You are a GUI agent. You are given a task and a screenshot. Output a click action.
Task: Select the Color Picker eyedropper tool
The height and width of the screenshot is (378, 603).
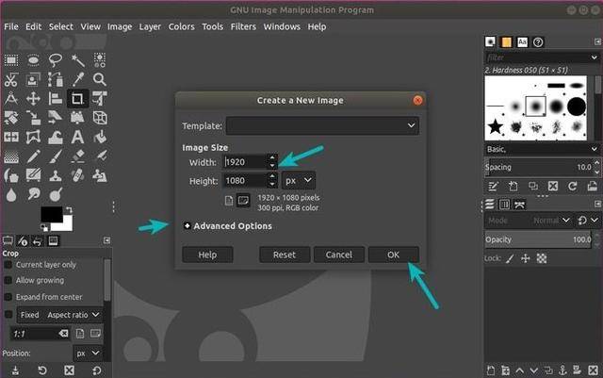[x=77, y=79]
